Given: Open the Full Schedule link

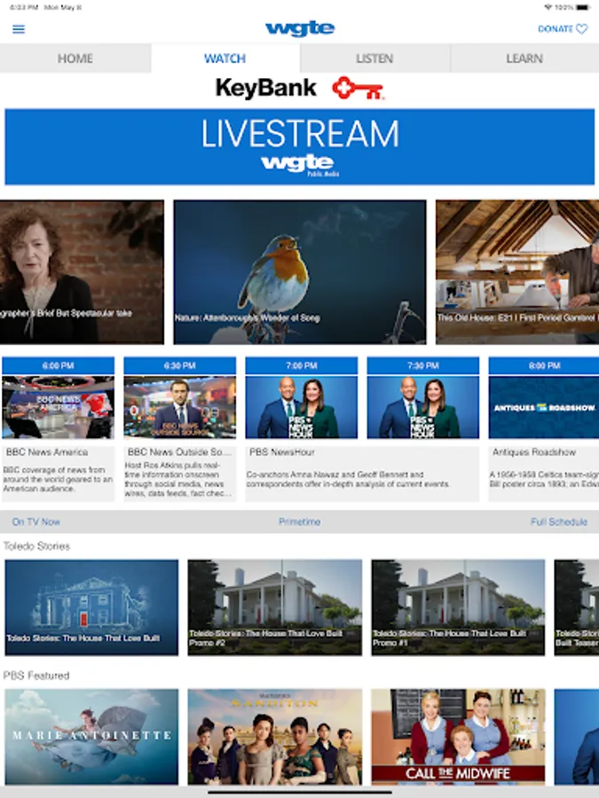Looking at the screenshot, I should click(559, 521).
